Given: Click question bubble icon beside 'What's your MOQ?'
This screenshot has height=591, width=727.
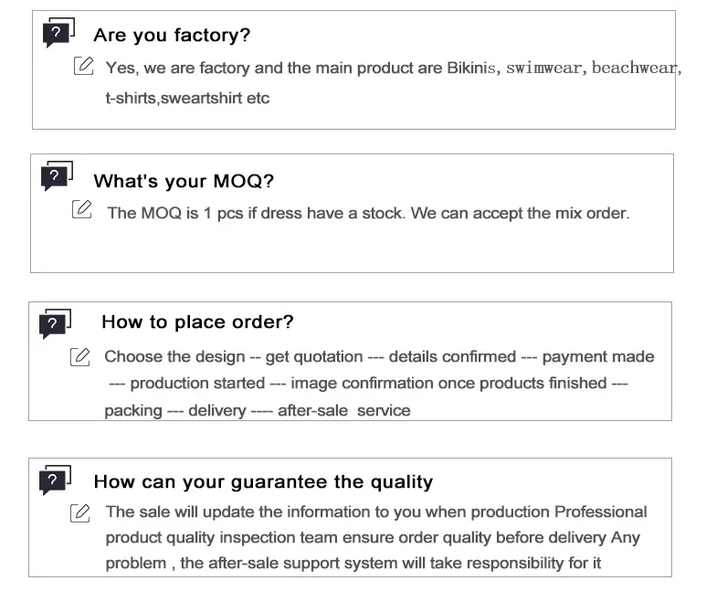Looking at the screenshot, I should tap(57, 175).
